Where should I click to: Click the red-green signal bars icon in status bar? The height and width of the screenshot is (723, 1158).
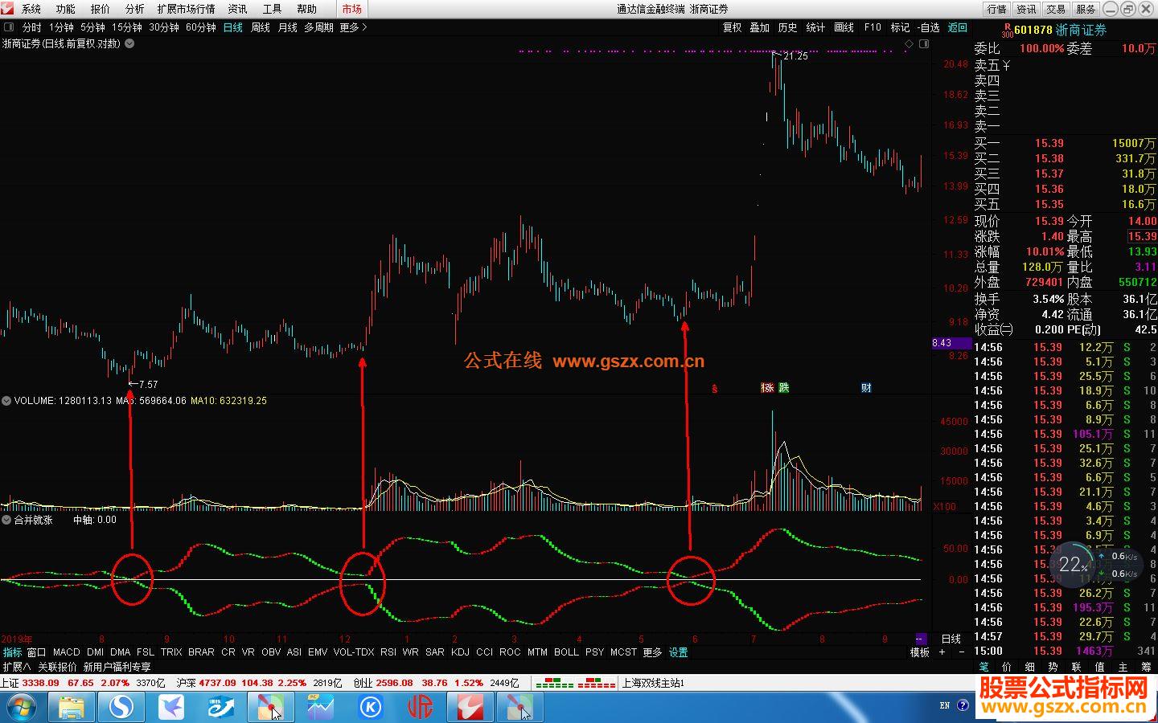click(574, 683)
